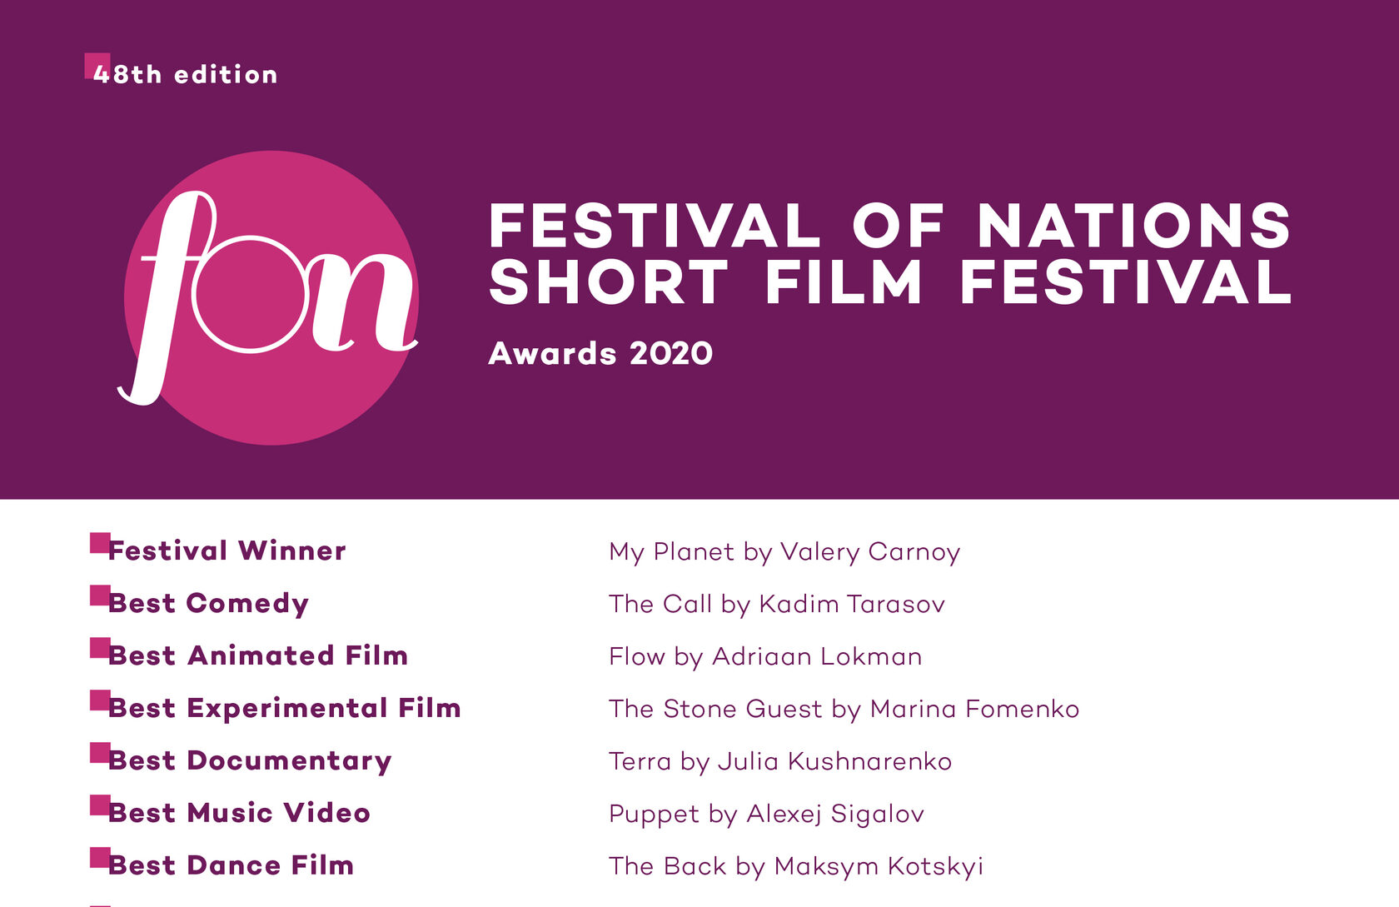The height and width of the screenshot is (907, 1399).
Task: Open Puppet by Alexej Sigalov
Action: coord(766,815)
